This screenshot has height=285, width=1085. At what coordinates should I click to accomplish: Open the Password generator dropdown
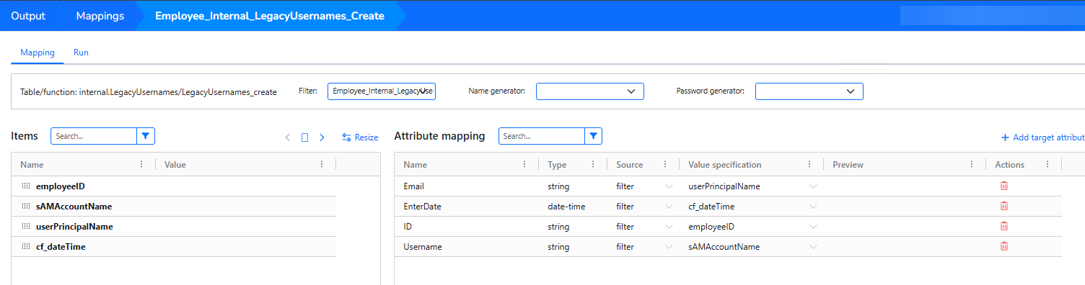tap(809, 91)
